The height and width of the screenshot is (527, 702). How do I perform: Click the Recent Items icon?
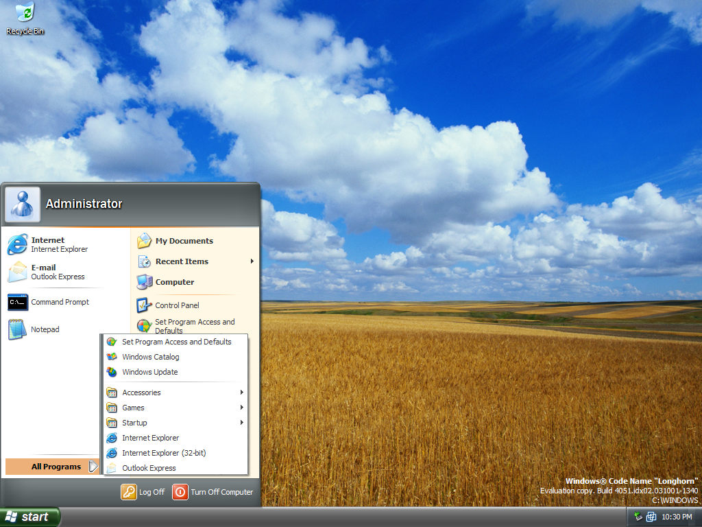click(x=144, y=261)
